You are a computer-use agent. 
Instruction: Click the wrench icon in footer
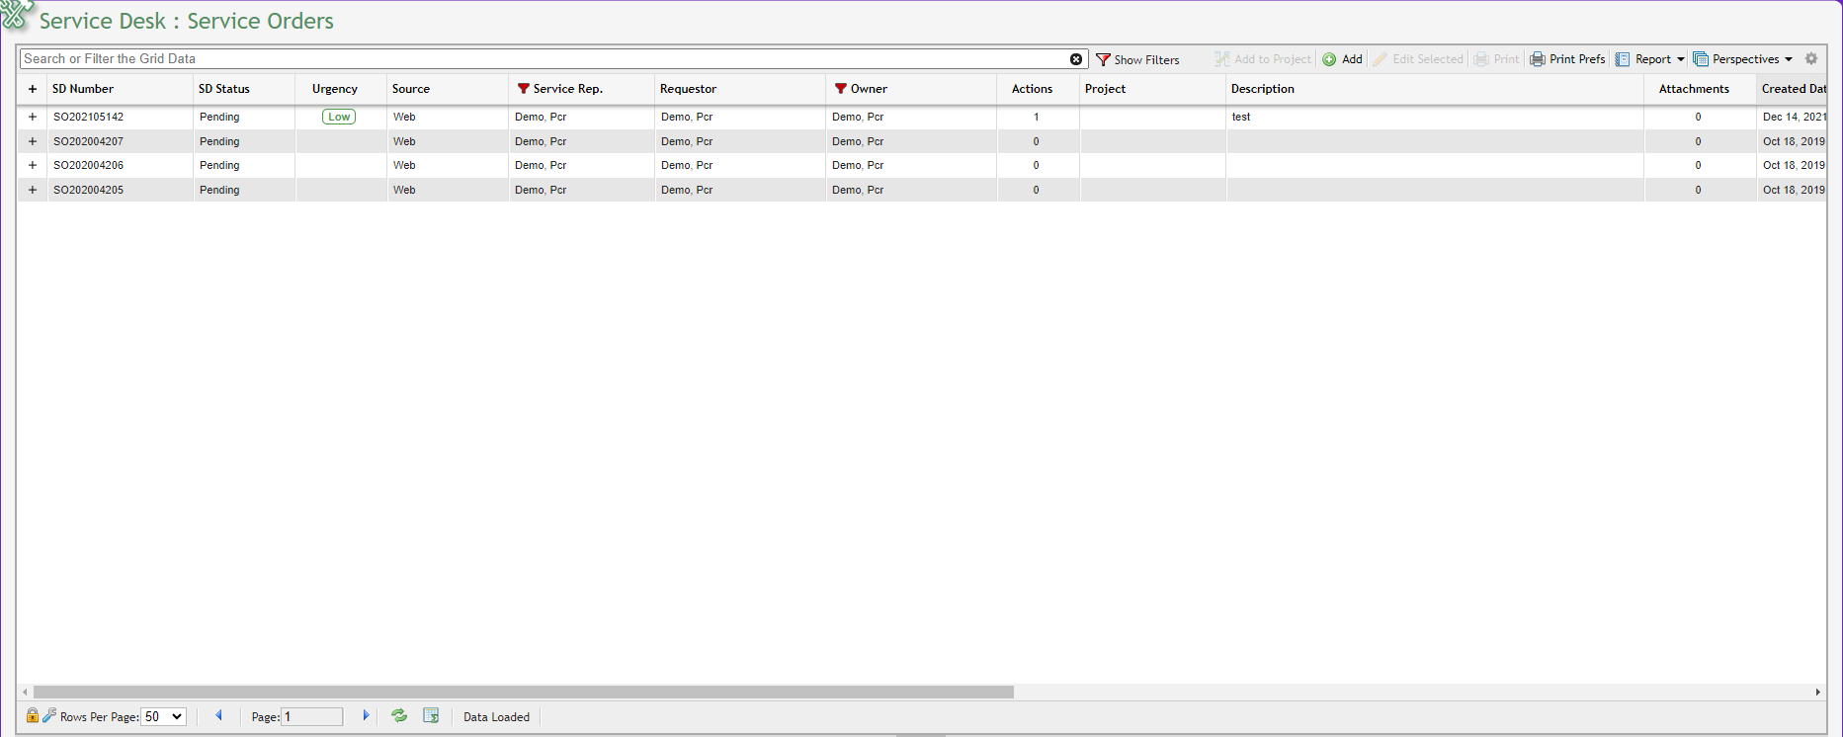[49, 716]
